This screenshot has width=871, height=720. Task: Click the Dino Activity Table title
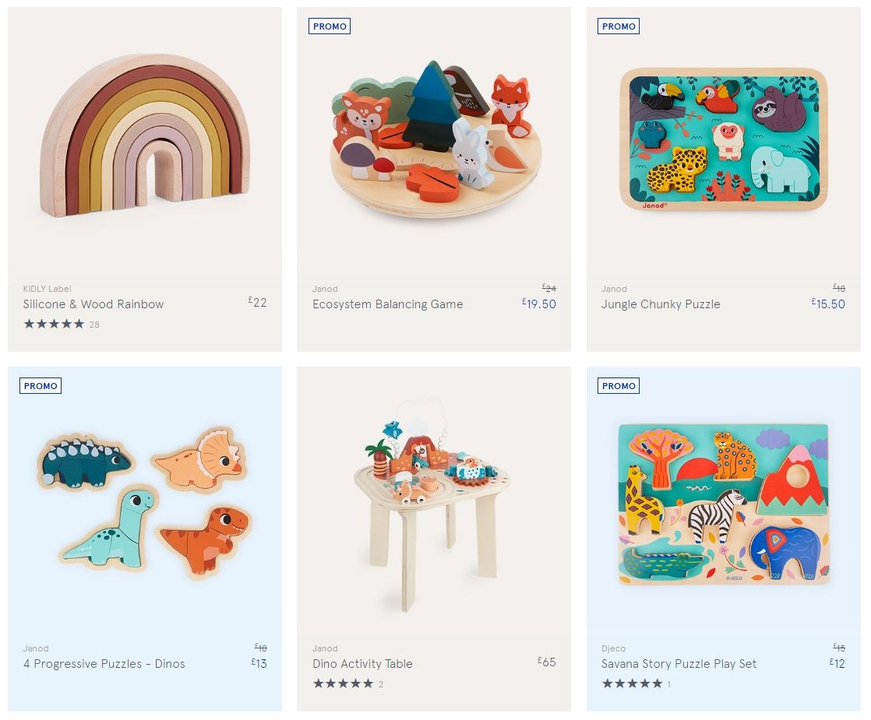[362, 664]
